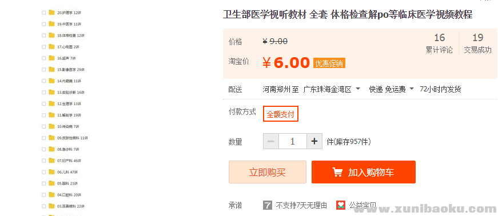Screen dimensions: 498x216
Task: View the 16 累计评论 reviews
Action: [x=439, y=43]
